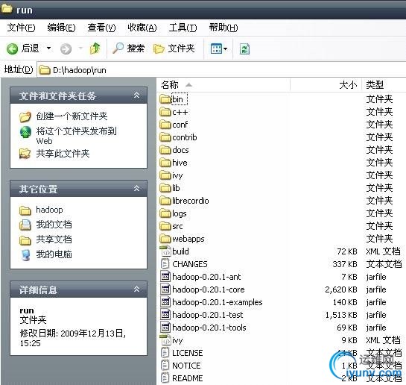Select the CHANGES text file icon

(x=165, y=264)
